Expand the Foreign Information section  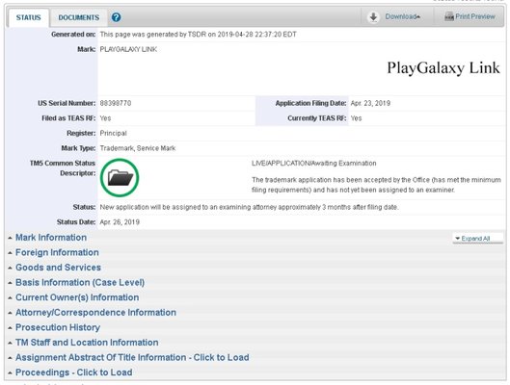57,252
